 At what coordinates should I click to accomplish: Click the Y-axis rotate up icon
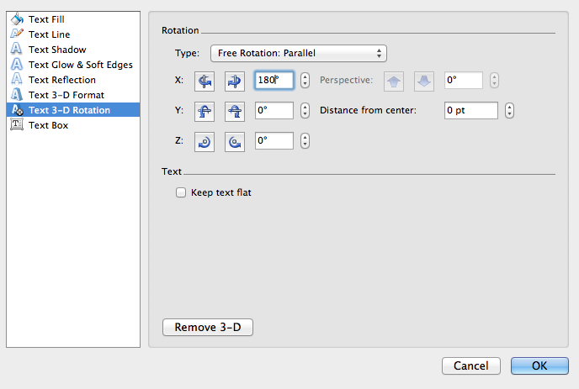click(205, 111)
